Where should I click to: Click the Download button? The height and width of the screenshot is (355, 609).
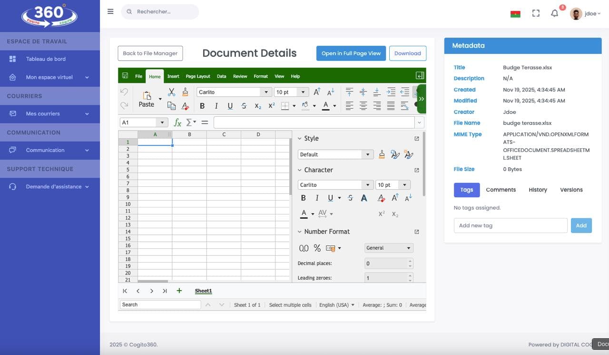(407, 53)
